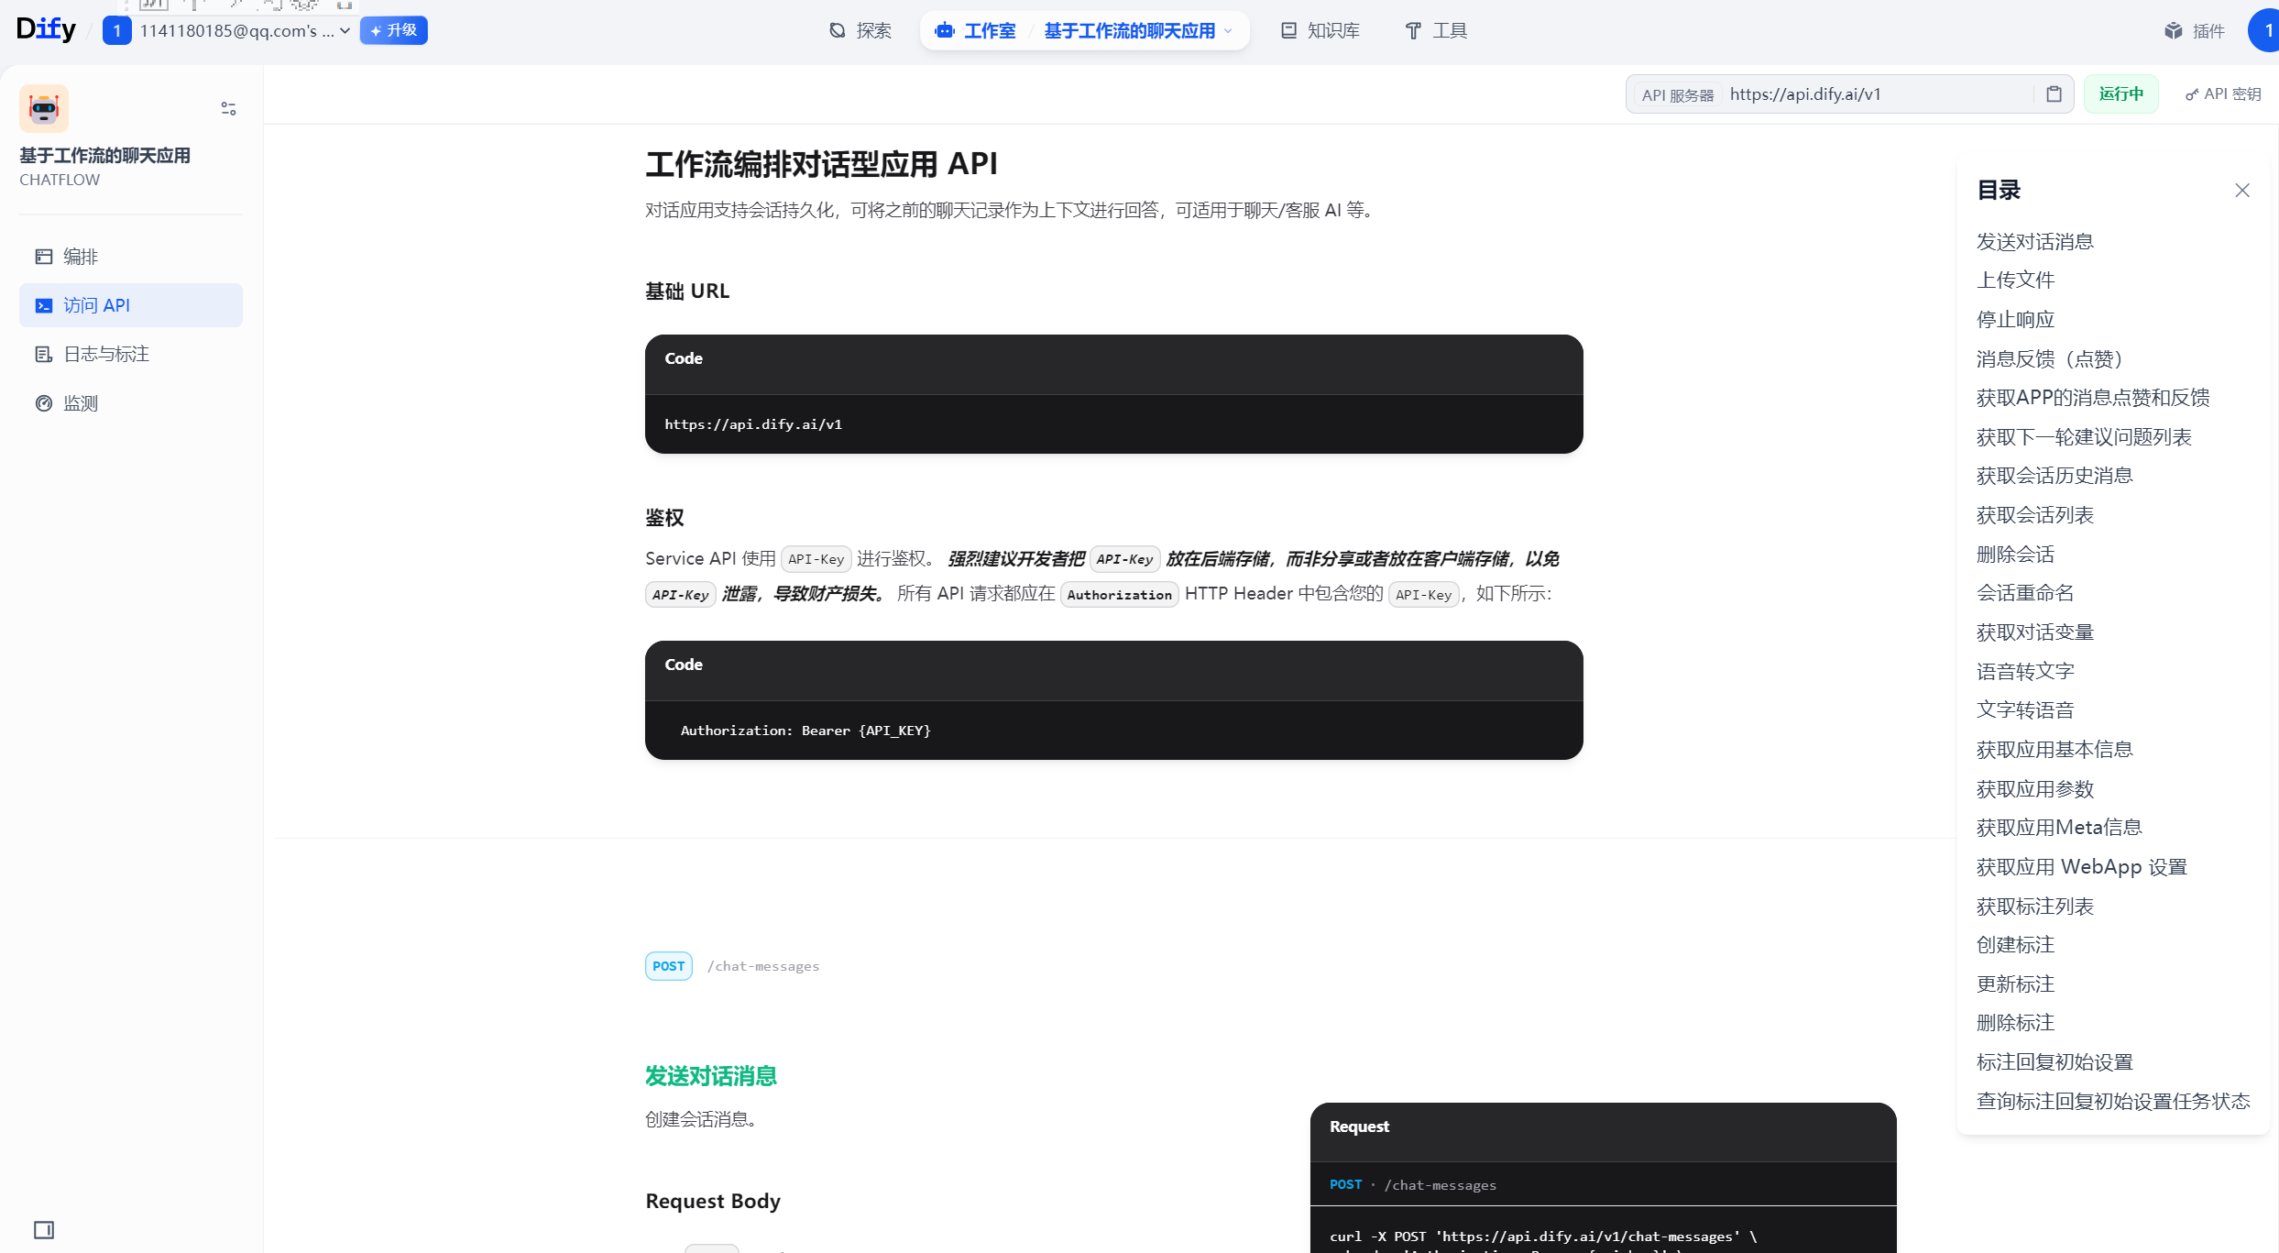The image size is (2279, 1253).
Task: Open 日志与标注 in the sidebar
Action: click(x=105, y=354)
